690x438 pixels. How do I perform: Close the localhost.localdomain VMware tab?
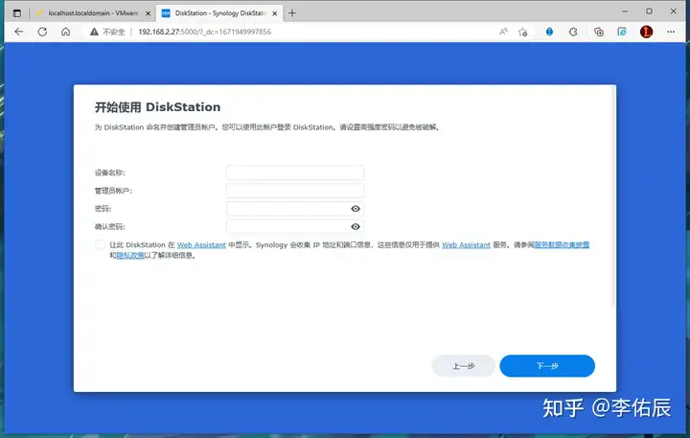[148, 13]
